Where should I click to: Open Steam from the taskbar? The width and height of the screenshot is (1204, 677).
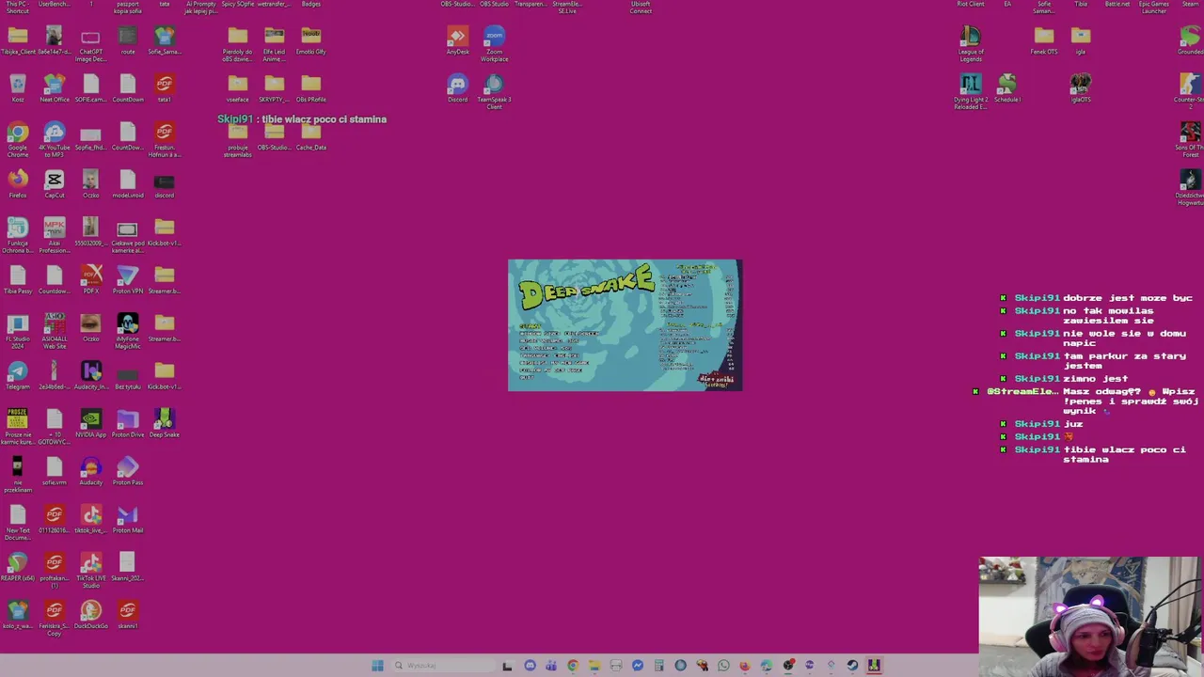click(852, 666)
